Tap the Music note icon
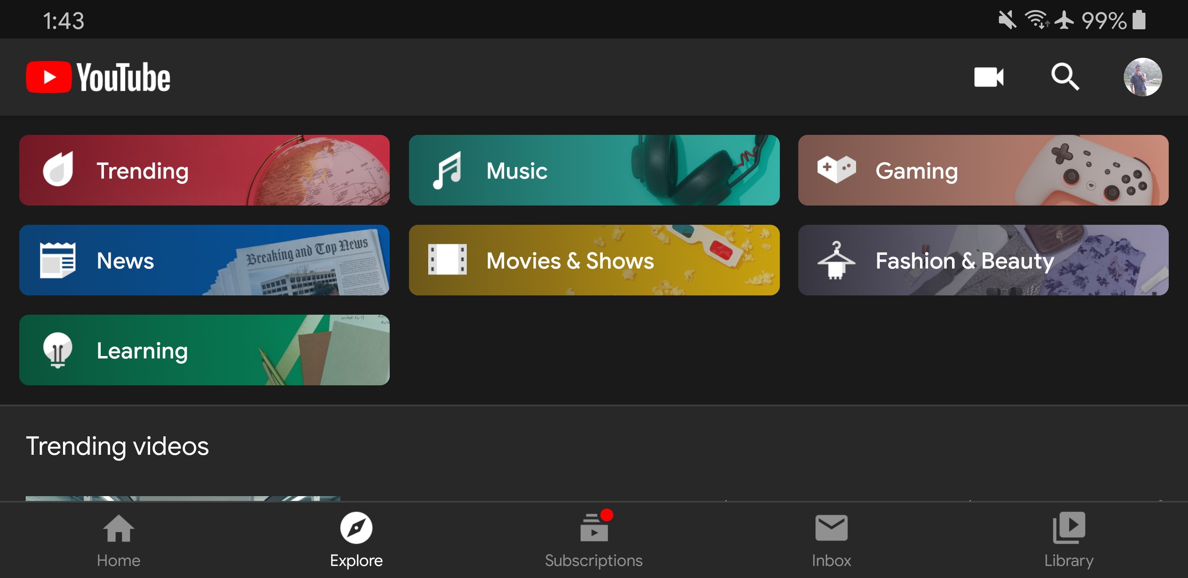Screen dimensions: 1188x578 pyautogui.click(x=446, y=170)
